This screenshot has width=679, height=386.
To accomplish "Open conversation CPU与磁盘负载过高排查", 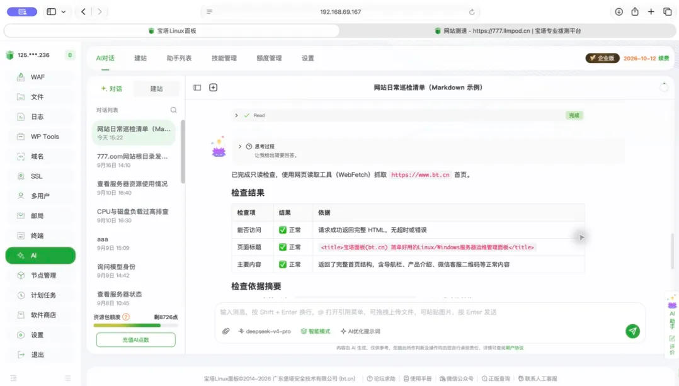I will 134,215.
